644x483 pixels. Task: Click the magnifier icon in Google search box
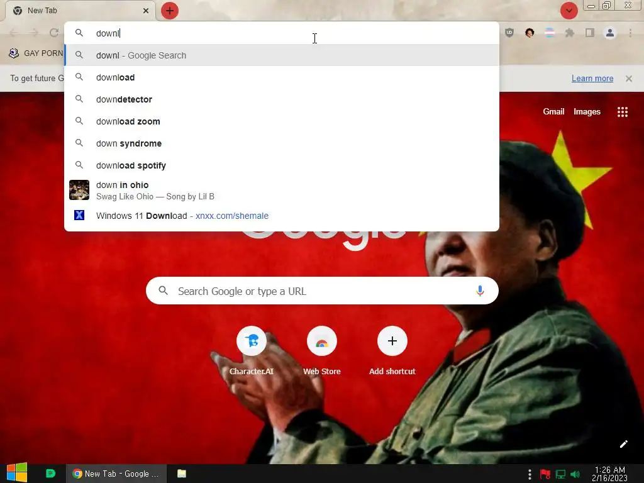point(163,291)
